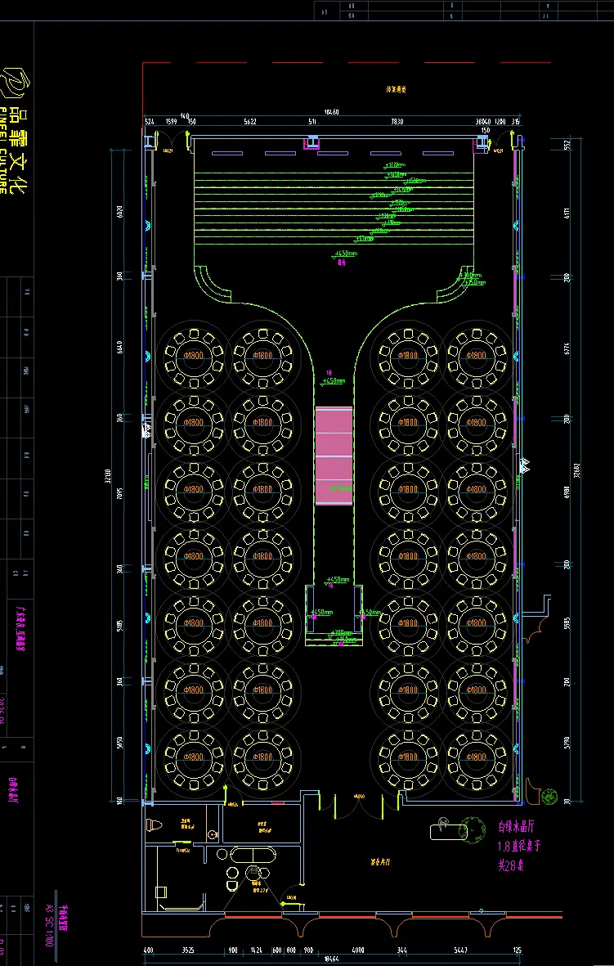Select the +450mm elevation marker on main stage
Image resolution: width=614 pixels, height=966 pixels.
click(344, 254)
